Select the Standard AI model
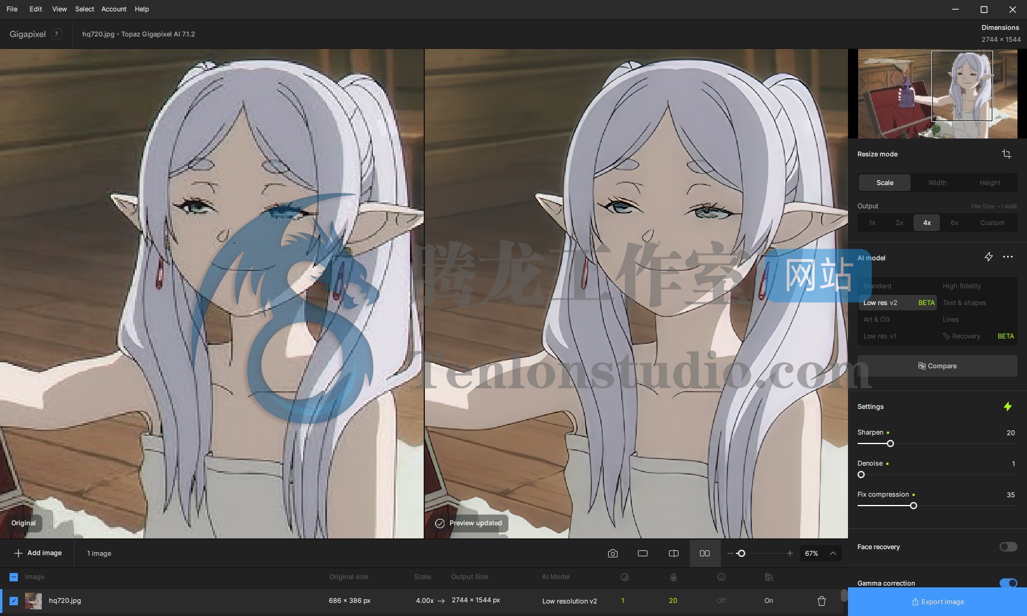The image size is (1027, 616). [x=898, y=286]
